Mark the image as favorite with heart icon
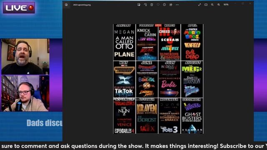The image size is (267, 150). [158, 5]
